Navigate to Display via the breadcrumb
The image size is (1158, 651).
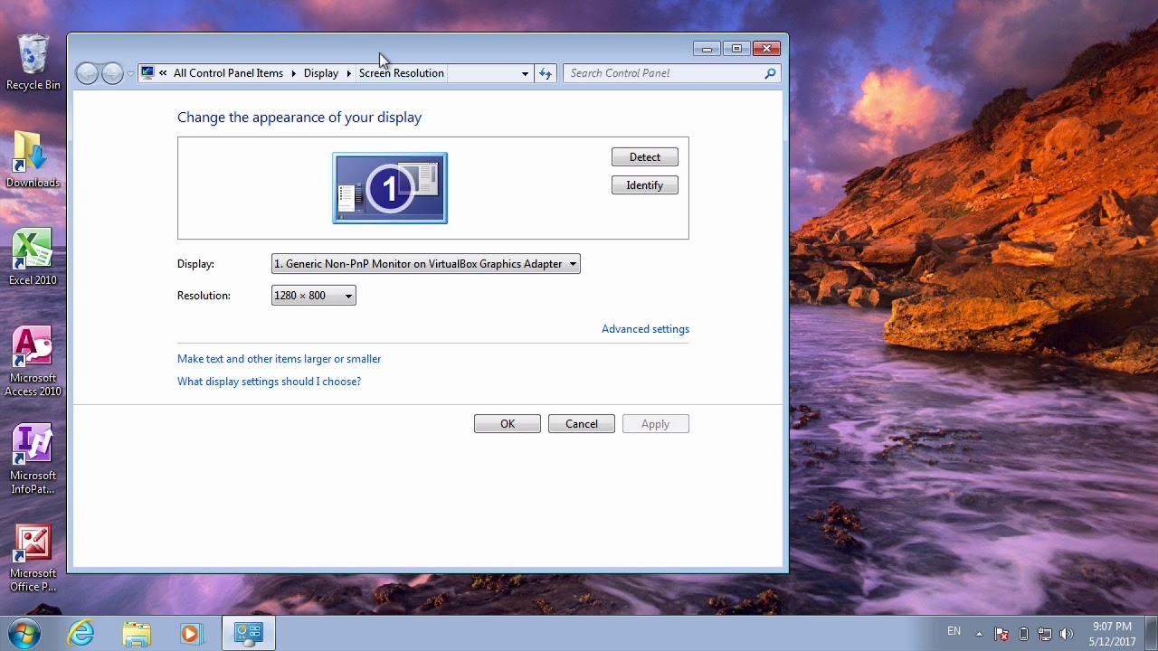[x=320, y=73]
